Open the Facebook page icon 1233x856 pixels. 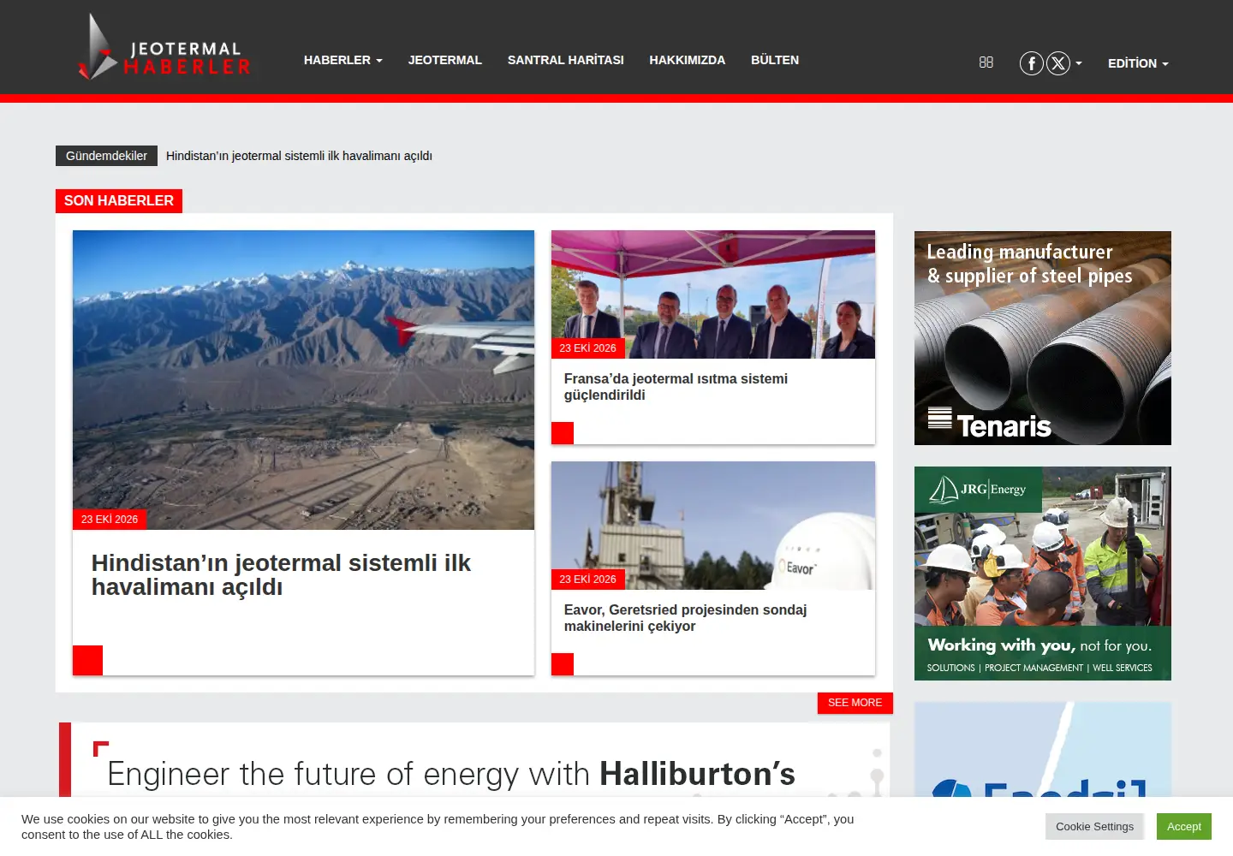(x=1032, y=63)
